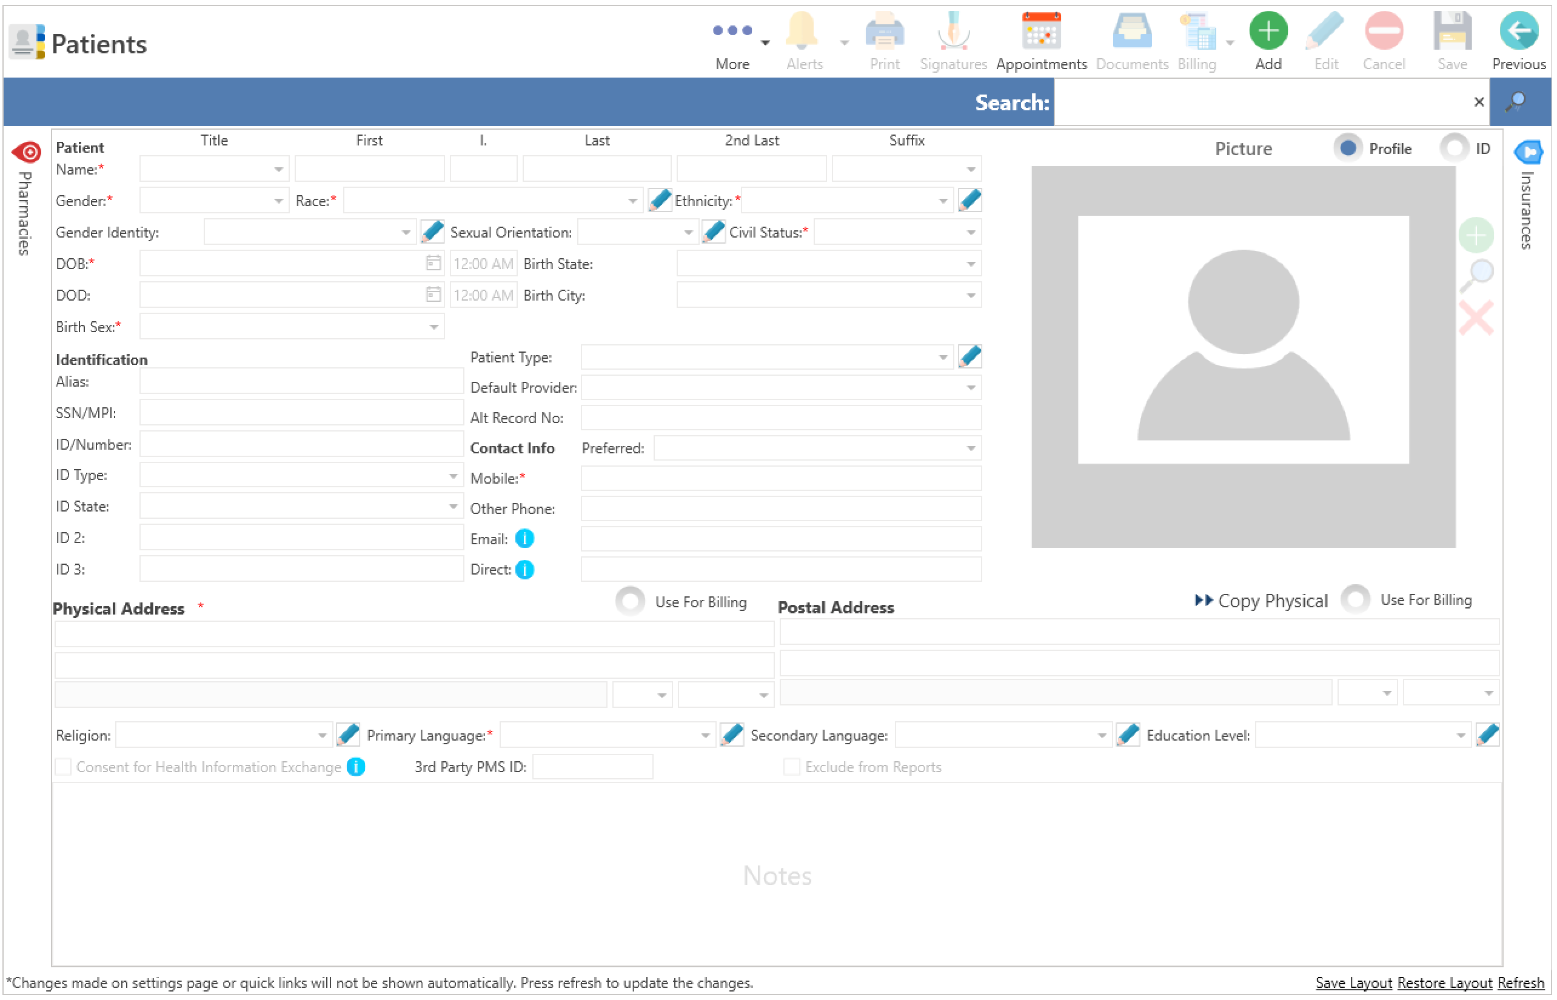
Task: Expand the Default Provider dropdown
Action: pos(971,388)
